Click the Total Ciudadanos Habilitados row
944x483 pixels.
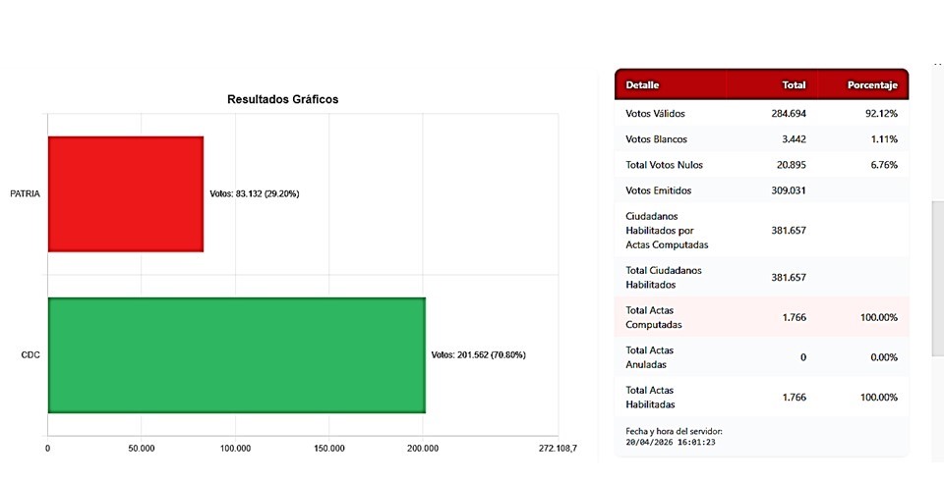761,277
